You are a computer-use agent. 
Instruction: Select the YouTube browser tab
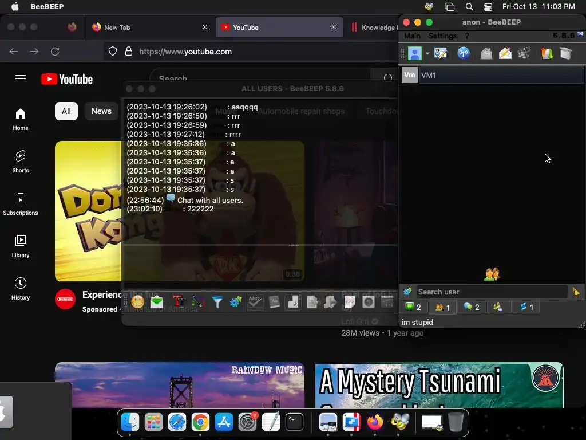279,27
